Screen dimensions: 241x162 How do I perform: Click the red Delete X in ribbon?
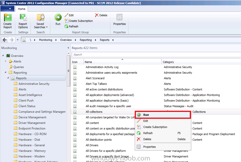97,15
